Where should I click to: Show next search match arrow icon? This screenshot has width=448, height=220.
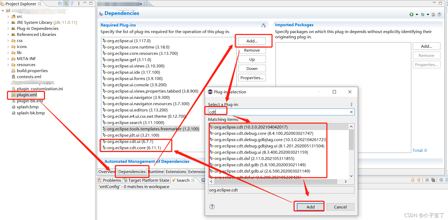pyautogui.click(x=413, y=180)
